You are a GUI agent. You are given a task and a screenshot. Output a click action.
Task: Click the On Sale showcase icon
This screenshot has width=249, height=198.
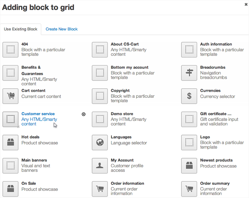tap(11, 189)
